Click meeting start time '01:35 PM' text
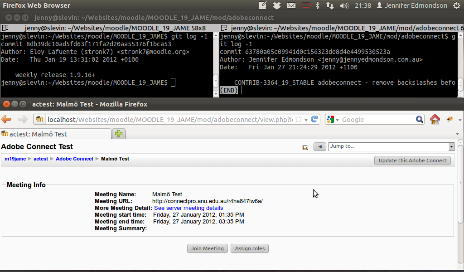Image resolution: width=464 pixels, height=272 pixels. pos(232,214)
